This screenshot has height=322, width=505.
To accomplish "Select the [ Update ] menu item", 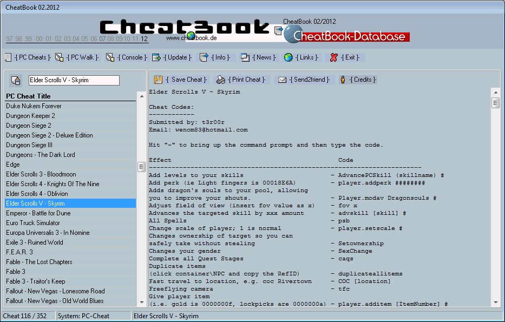I will tap(178, 58).
